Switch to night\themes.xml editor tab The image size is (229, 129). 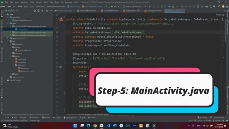tap(132, 11)
